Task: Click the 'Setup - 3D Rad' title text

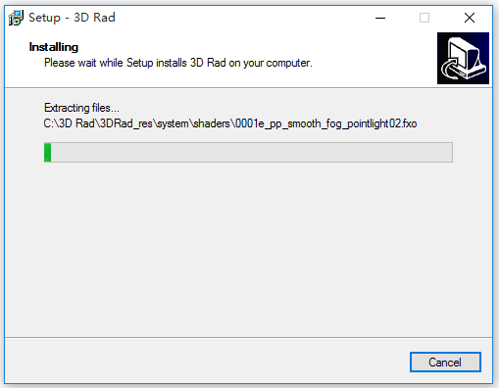Action: (72, 18)
